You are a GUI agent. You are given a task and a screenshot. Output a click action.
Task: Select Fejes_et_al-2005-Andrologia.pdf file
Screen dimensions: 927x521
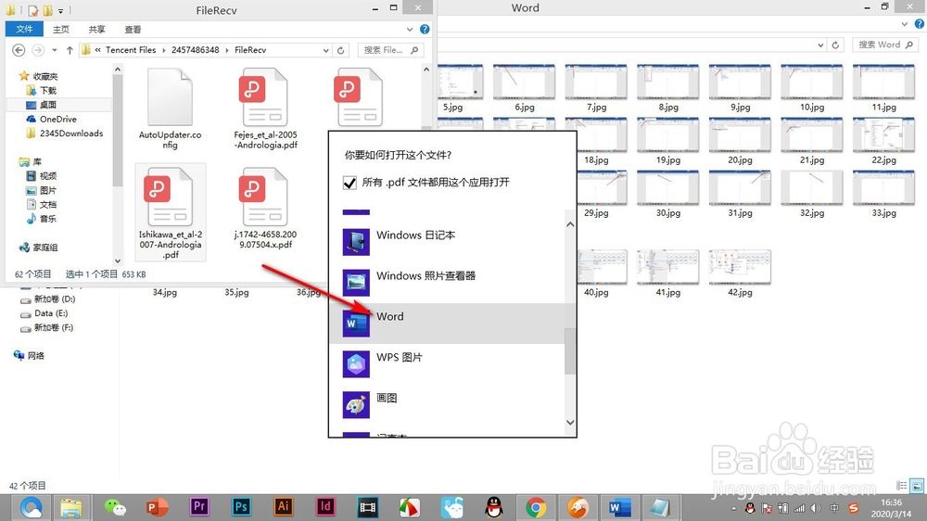tap(265, 108)
